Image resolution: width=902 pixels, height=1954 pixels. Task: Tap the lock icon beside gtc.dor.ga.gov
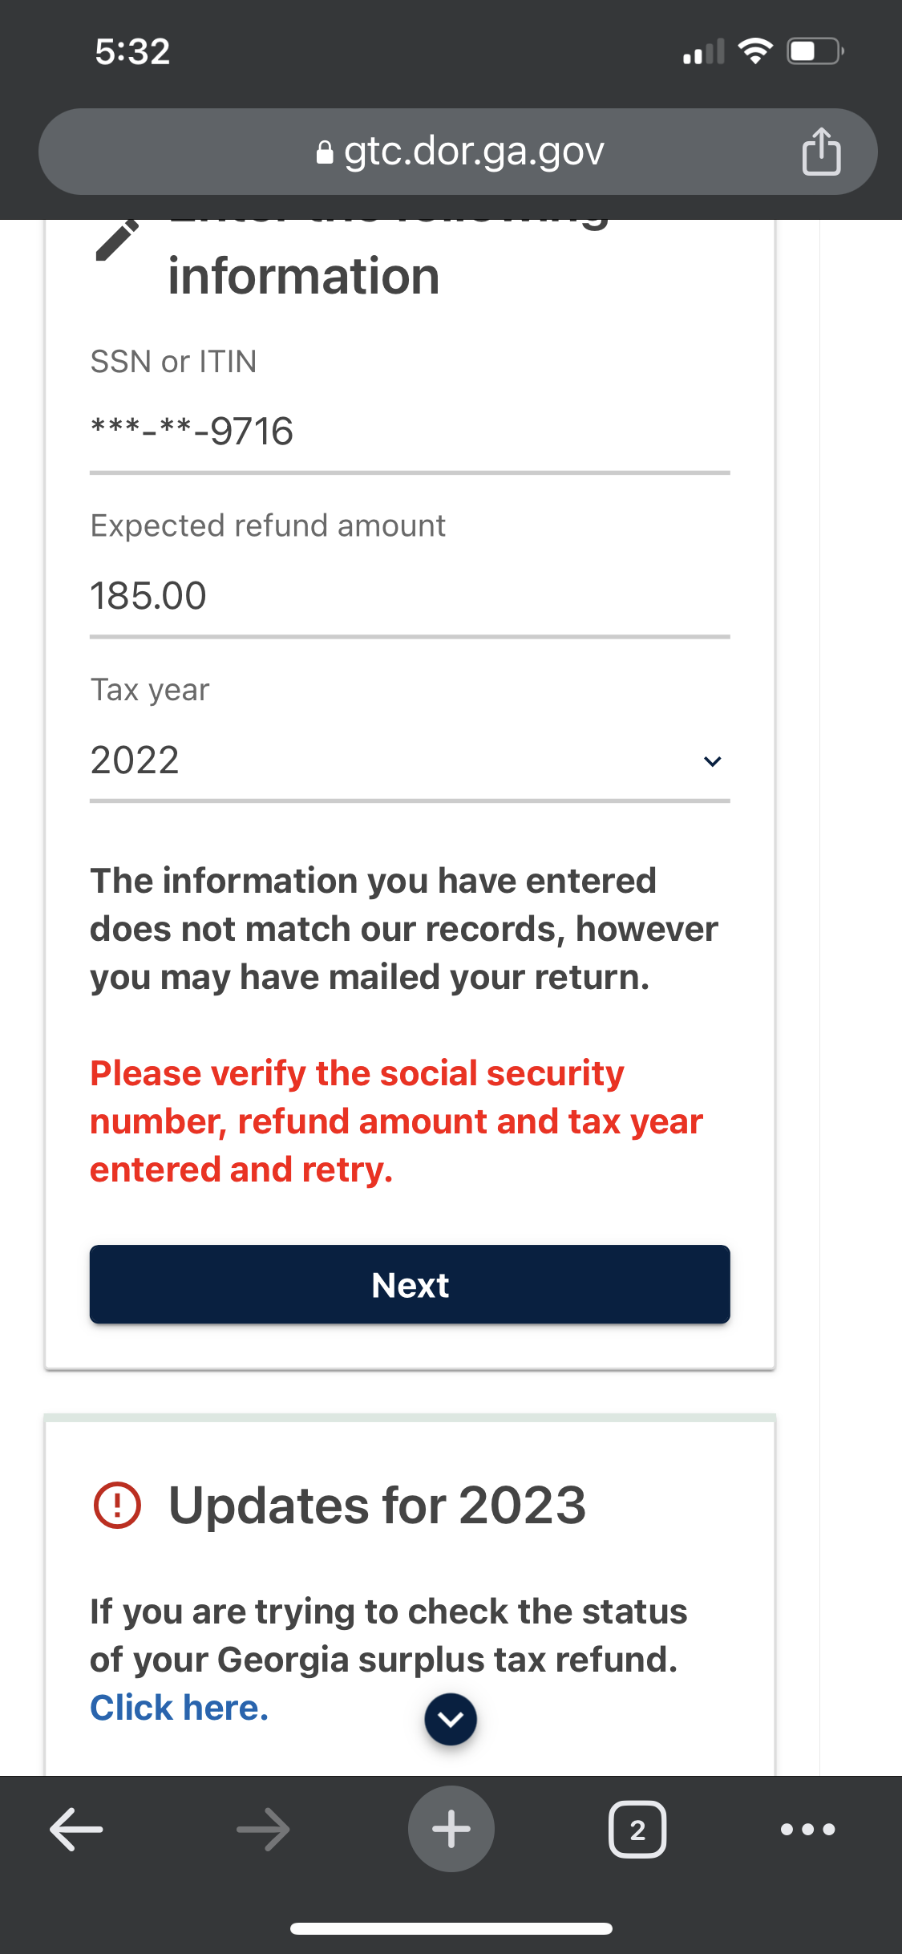pyautogui.click(x=325, y=152)
